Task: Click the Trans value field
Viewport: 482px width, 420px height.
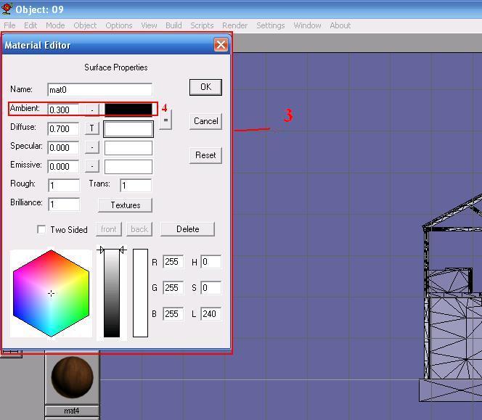Action: (x=136, y=186)
